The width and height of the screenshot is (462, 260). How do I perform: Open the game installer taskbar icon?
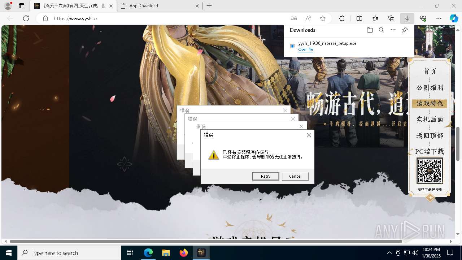201,253
